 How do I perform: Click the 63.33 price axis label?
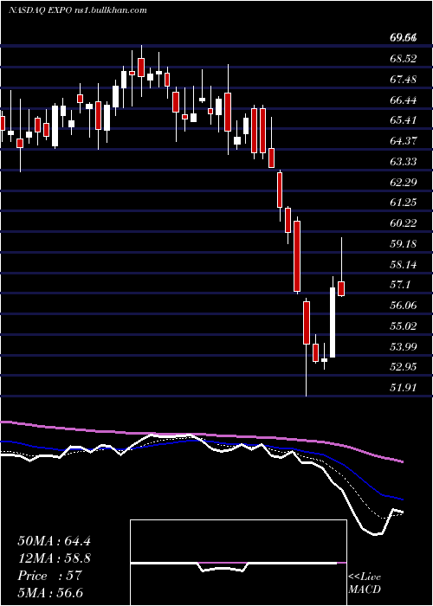tap(404, 161)
